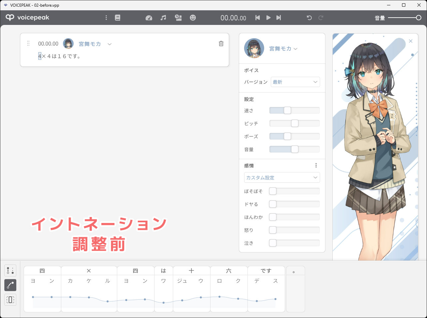Select the 六 word segment
This screenshot has width=427, height=318.
229,271
